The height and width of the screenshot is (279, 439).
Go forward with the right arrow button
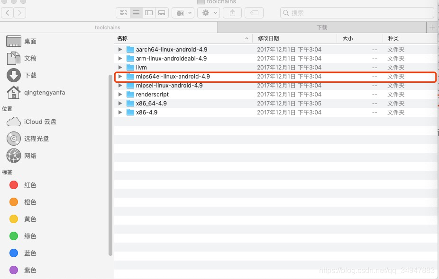coord(19,13)
